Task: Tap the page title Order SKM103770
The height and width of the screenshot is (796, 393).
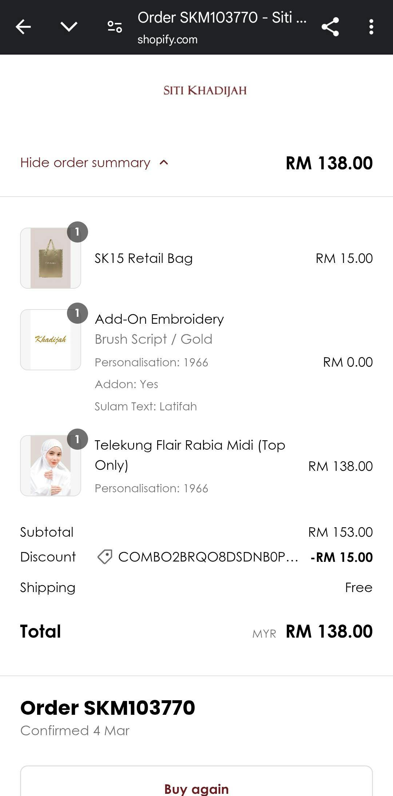Action: click(x=222, y=17)
